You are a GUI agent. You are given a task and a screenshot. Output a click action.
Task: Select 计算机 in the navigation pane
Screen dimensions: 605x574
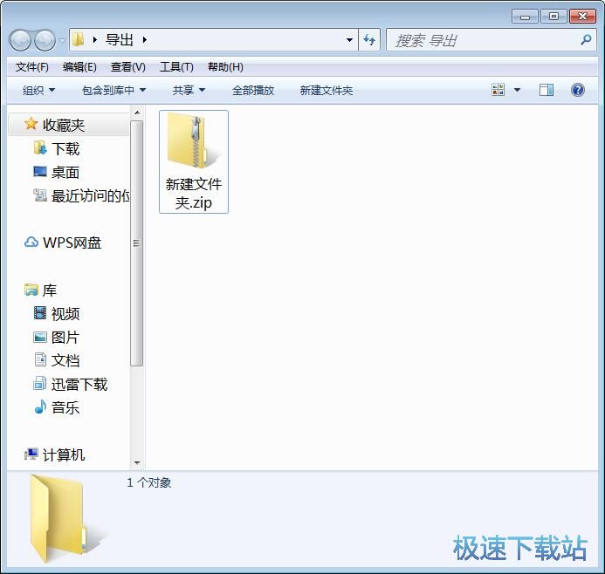(64, 455)
